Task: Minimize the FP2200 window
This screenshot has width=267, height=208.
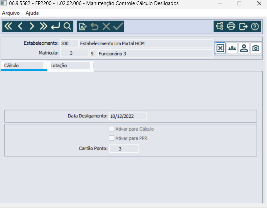Action: pyautogui.click(x=220, y=3)
